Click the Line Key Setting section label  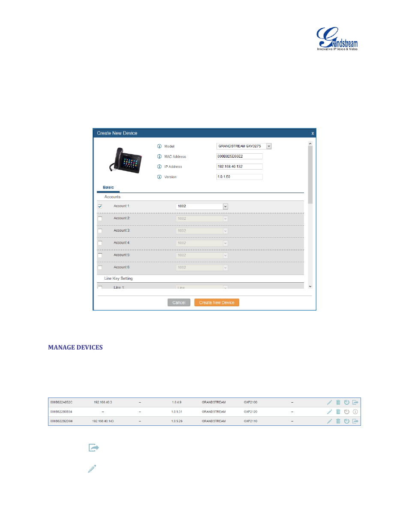[118, 278]
